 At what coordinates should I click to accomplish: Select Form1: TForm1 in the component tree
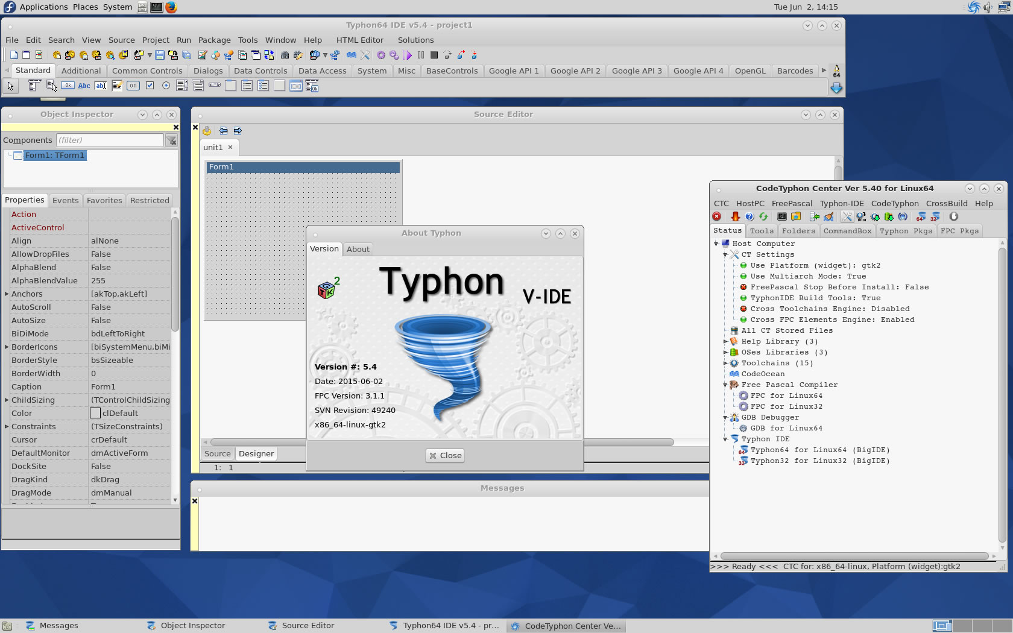pyautogui.click(x=55, y=156)
